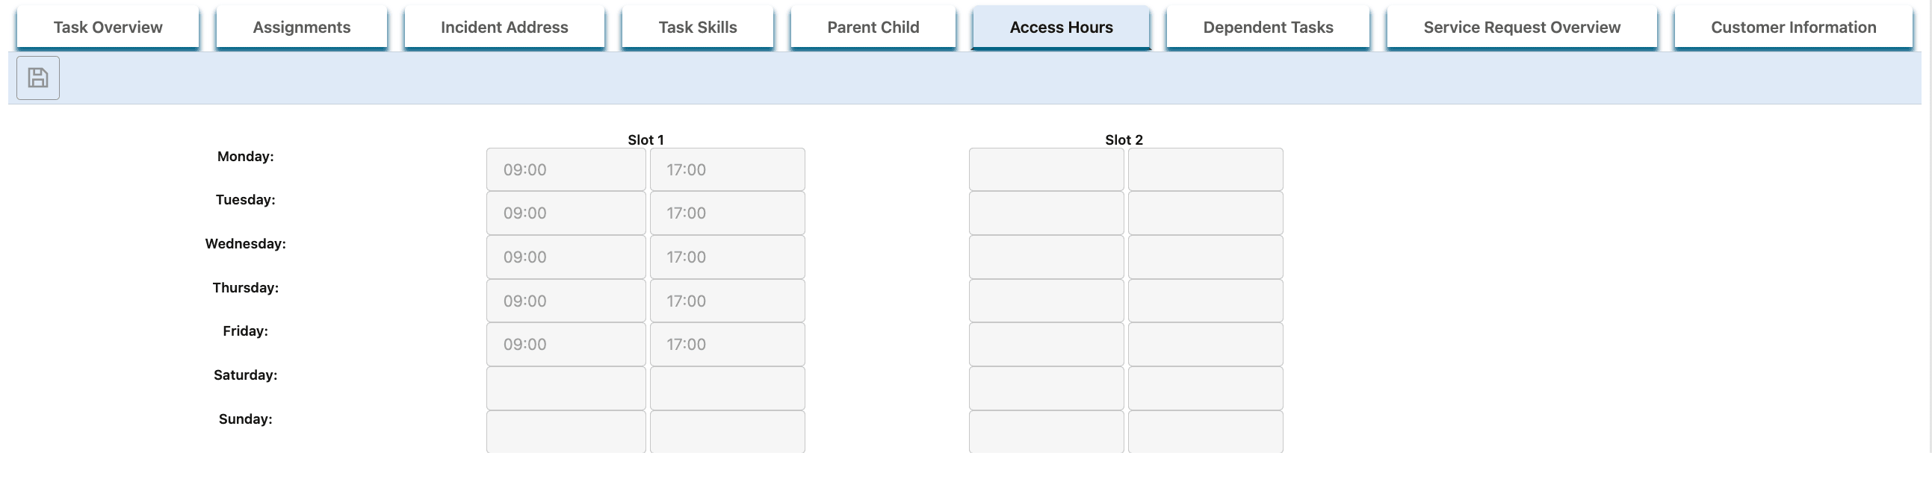Click Thursday's Slot 2 end time field

click(x=1205, y=300)
